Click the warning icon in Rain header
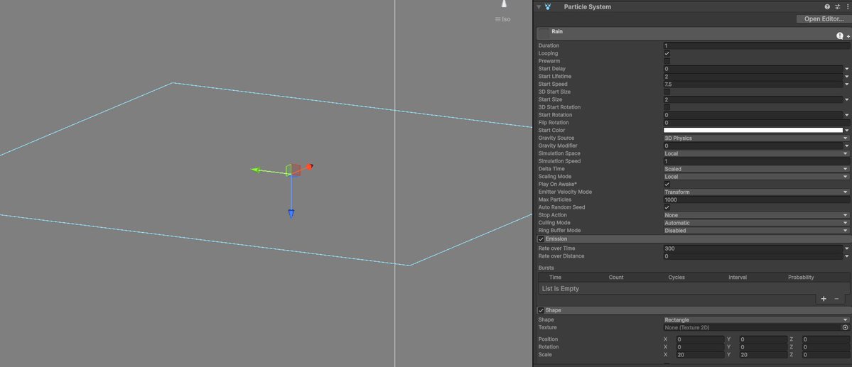This screenshot has height=367, width=852. coord(839,35)
